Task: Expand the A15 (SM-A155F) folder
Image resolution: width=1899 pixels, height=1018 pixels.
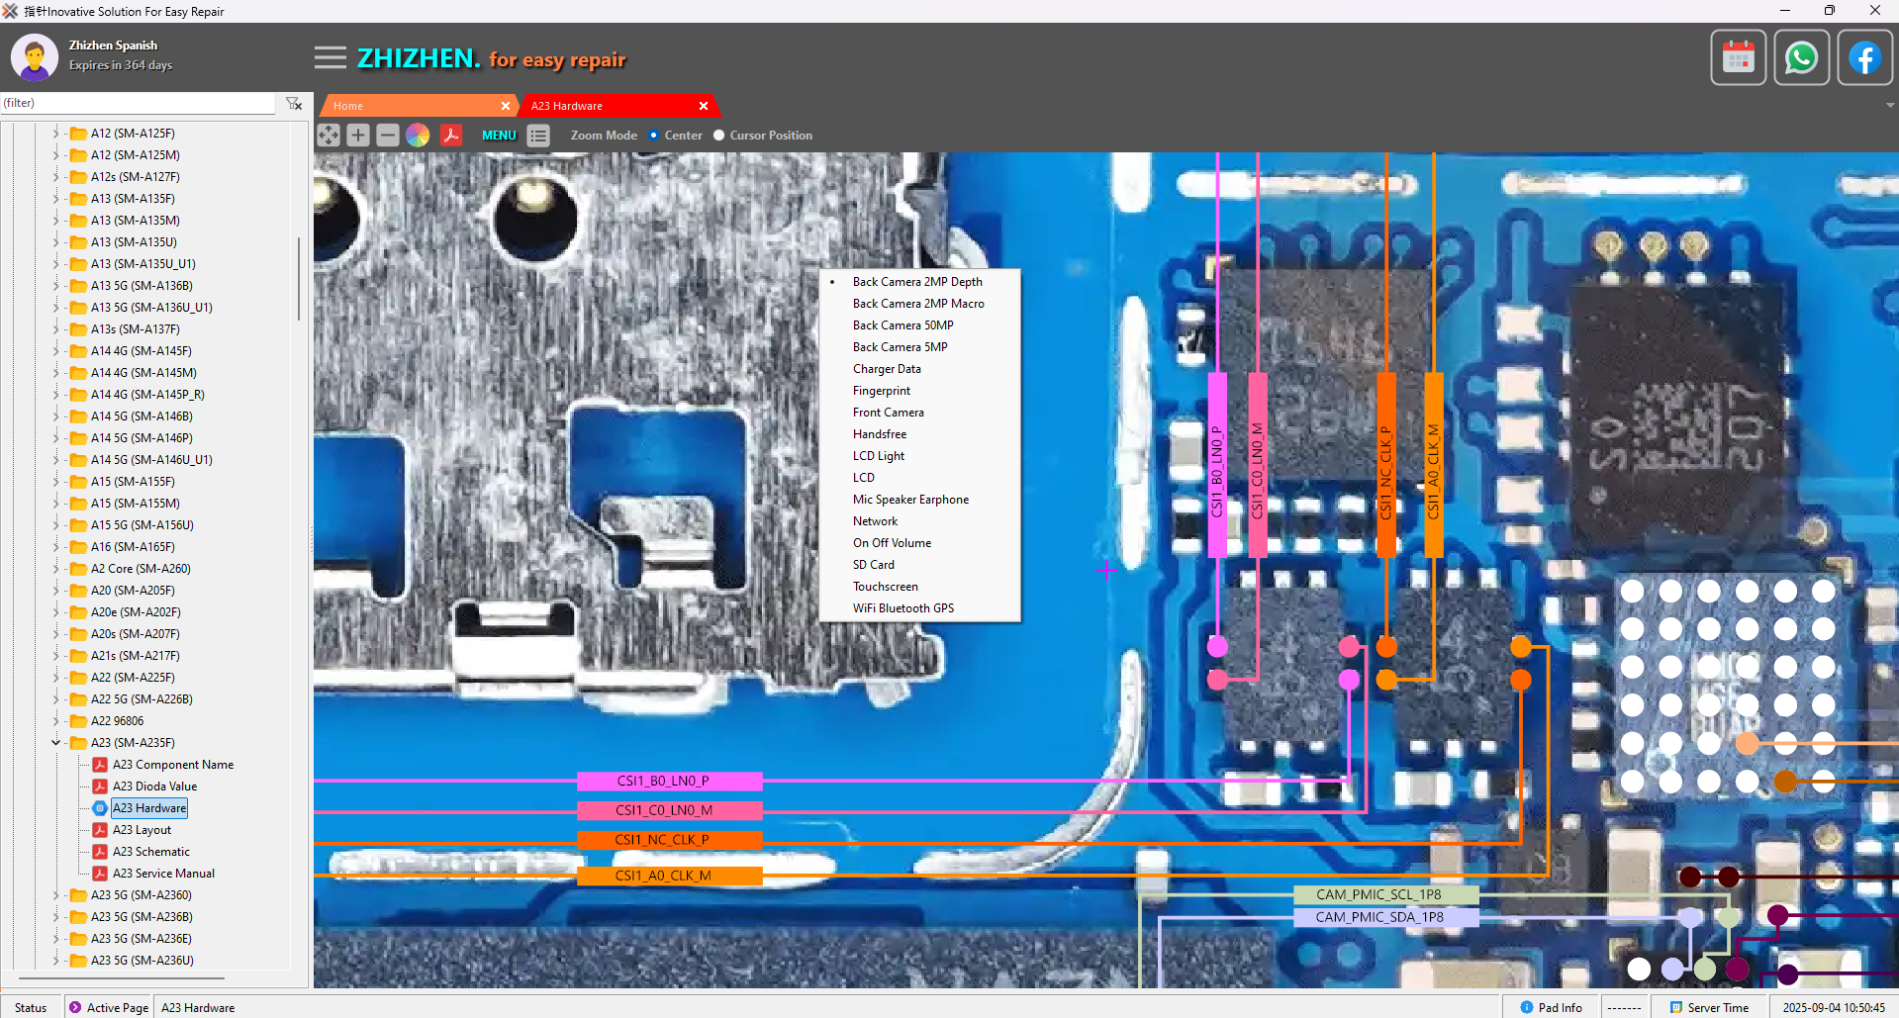Action: coord(56,482)
